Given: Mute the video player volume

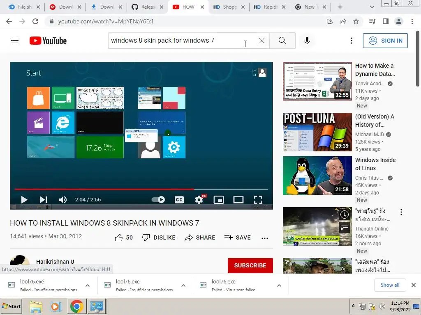Looking at the screenshot, I should tap(63, 200).
